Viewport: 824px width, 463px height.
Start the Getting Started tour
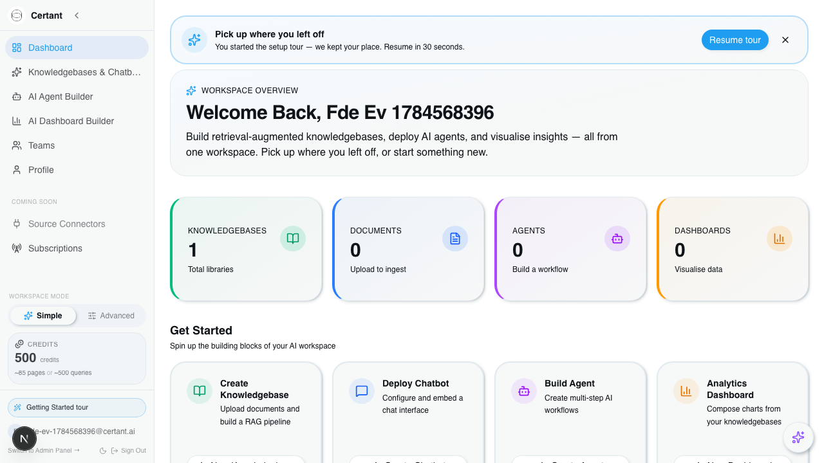pyautogui.click(x=77, y=407)
